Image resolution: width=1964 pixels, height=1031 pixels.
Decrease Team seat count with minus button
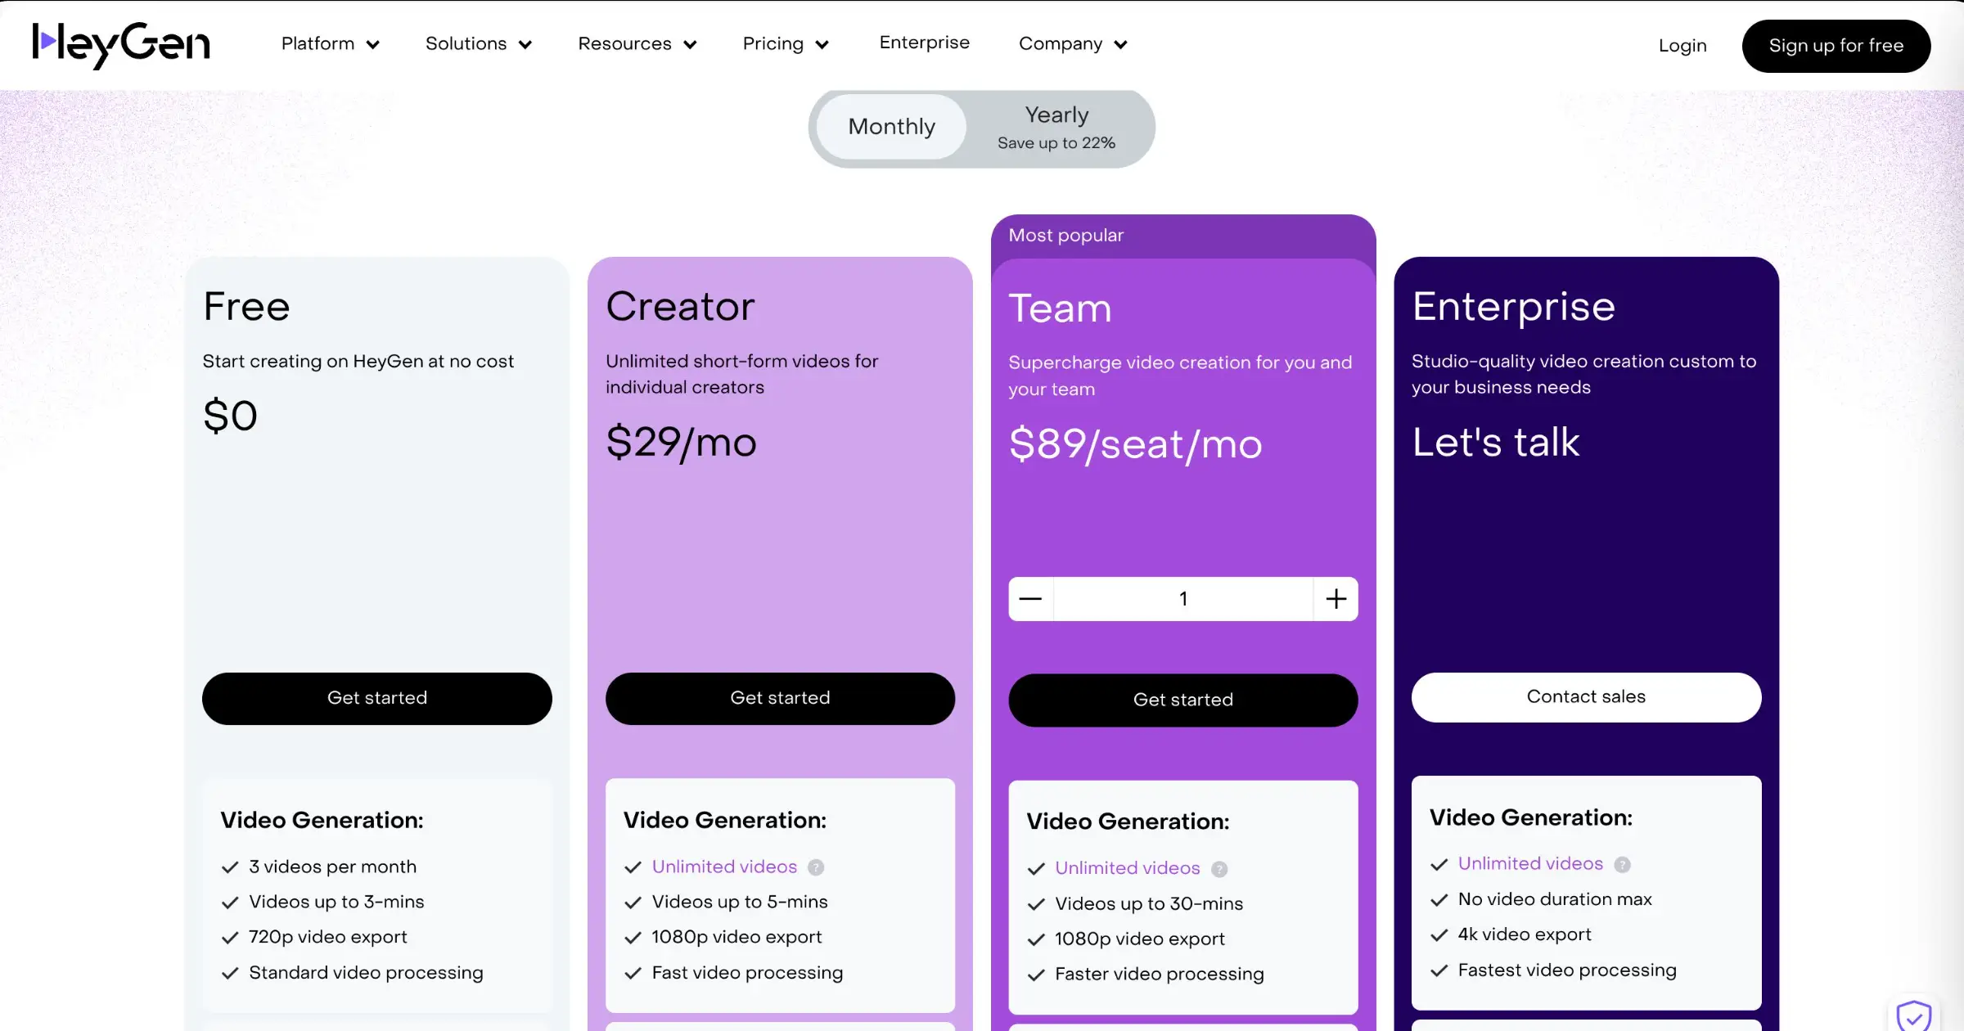[x=1031, y=599]
